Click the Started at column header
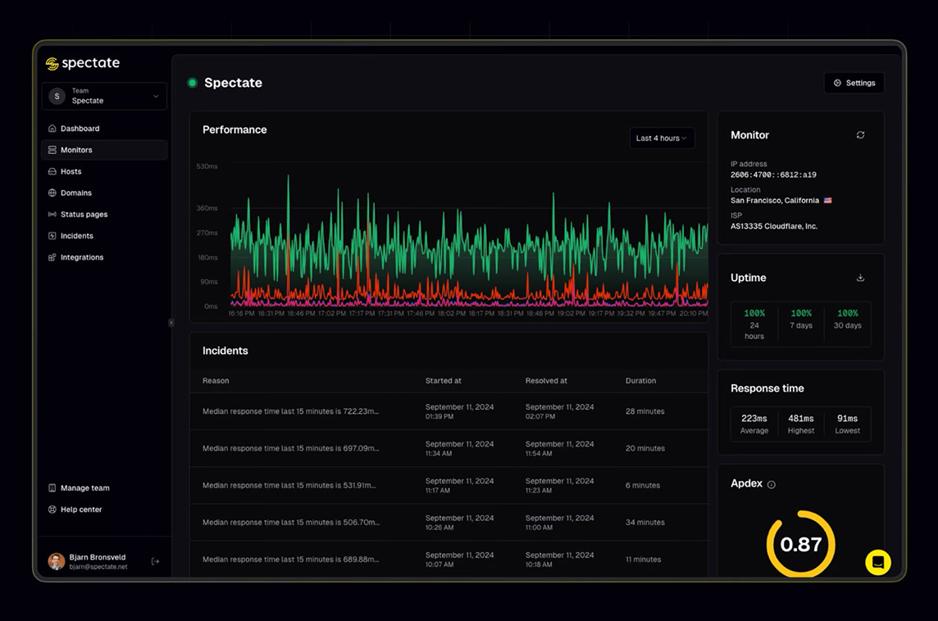This screenshot has height=621, width=938. pyautogui.click(x=444, y=381)
